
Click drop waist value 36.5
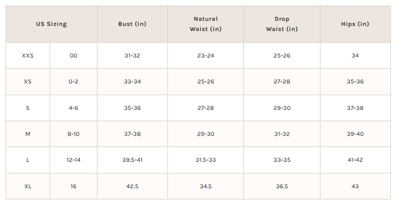(282, 187)
